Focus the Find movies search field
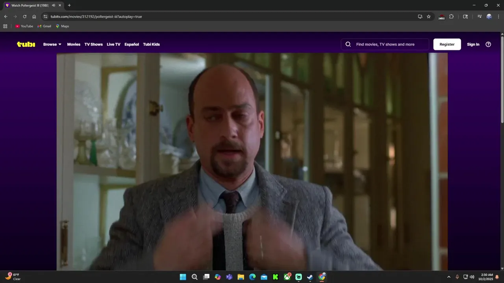504x283 pixels. coord(385,44)
